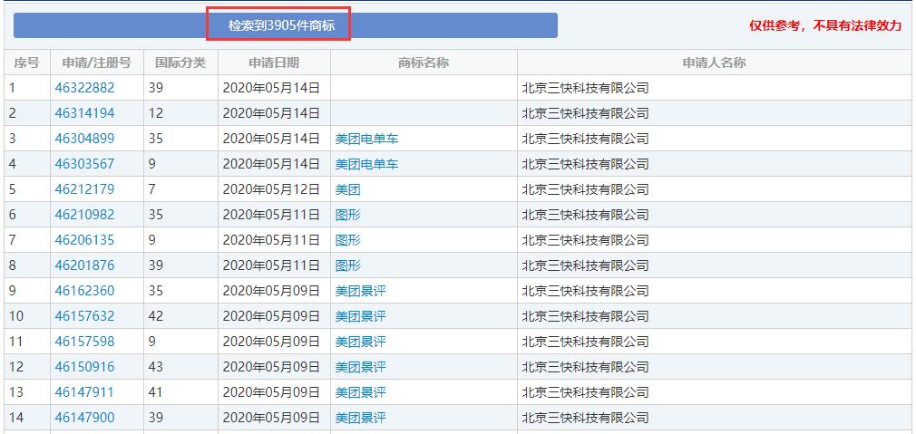
Task: Click the 检索到3905件商标 result count bar
Action: point(282,25)
